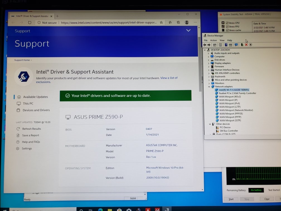Click the Refresh Results icon in Intel Assistant
Image resolution: width=281 pixels, height=211 pixels.
[x=18, y=129]
